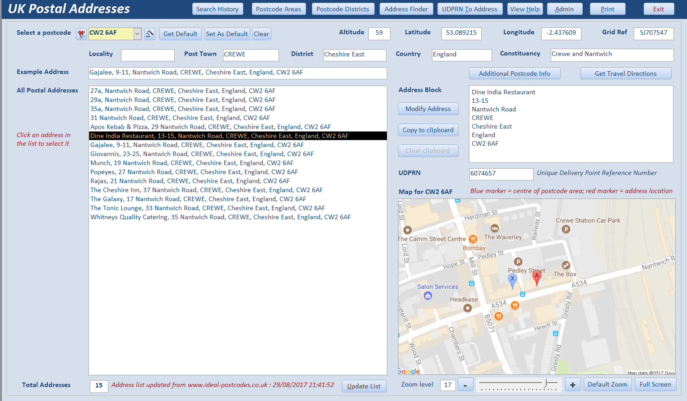Image resolution: width=687 pixels, height=401 pixels.
Task: Open Postcode Districts
Action: click(x=343, y=9)
